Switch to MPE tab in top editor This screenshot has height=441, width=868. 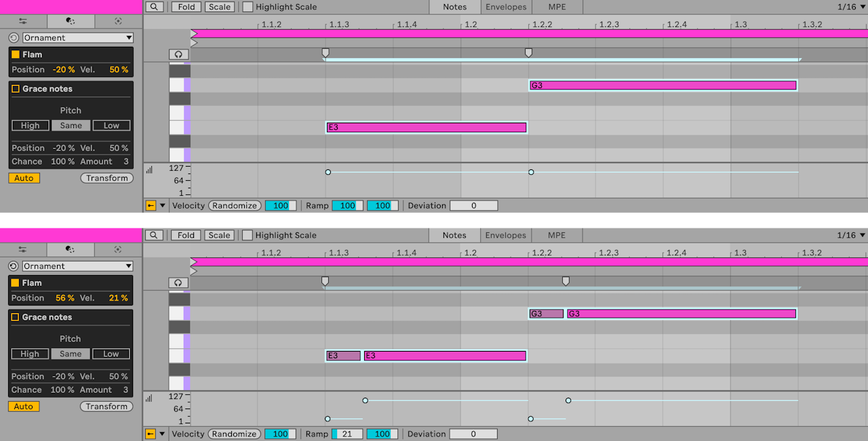[557, 7]
